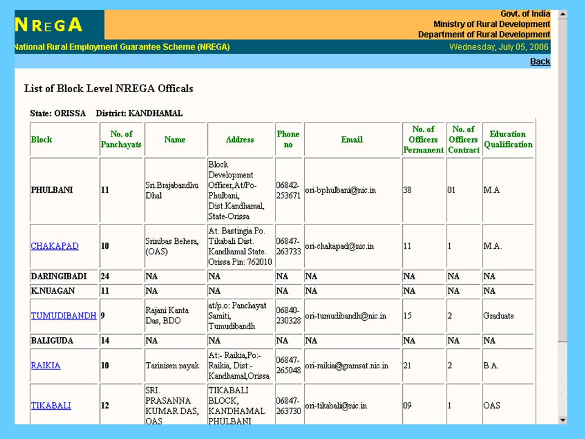Select the BALIGUDA block cell
Viewport: 585px width, 439px height.
[64, 340]
